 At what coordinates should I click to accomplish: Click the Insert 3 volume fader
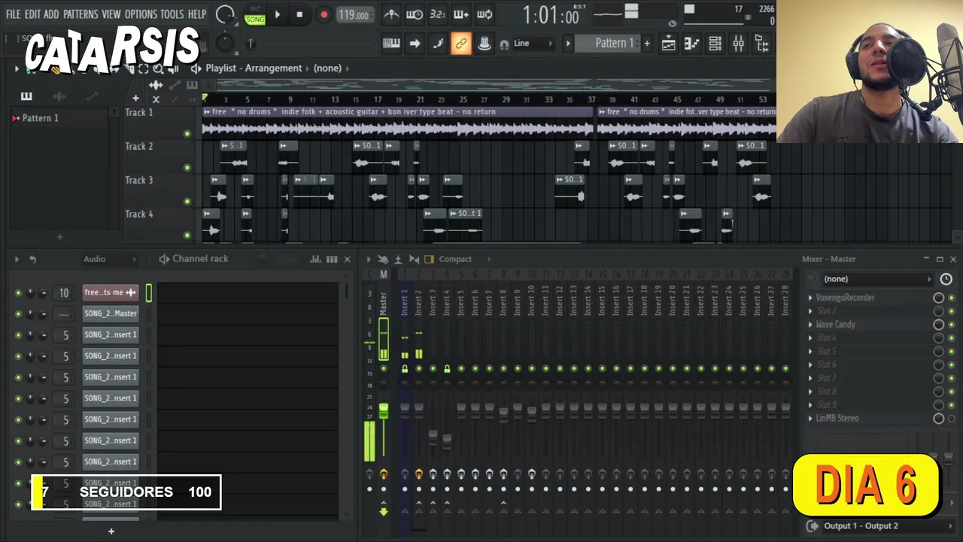(x=433, y=436)
